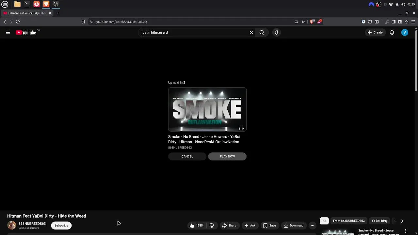Select the Ya Boi Dirty chip

click(379, 221)
